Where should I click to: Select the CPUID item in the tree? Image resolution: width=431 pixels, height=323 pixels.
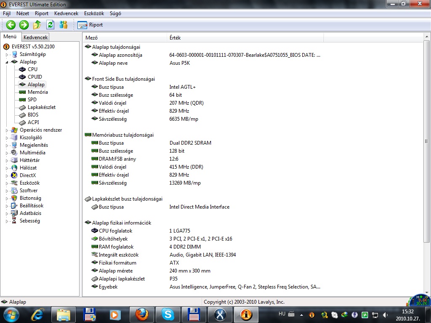35,77
